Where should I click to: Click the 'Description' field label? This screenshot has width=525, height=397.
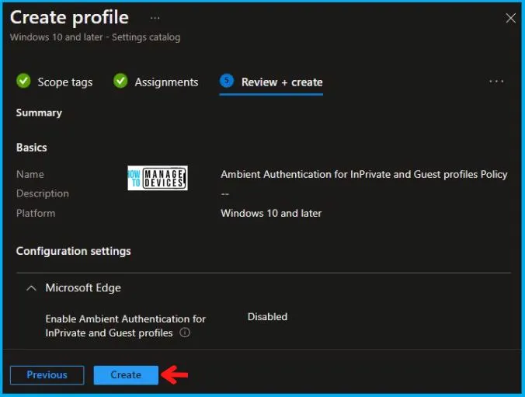point(43,193)
